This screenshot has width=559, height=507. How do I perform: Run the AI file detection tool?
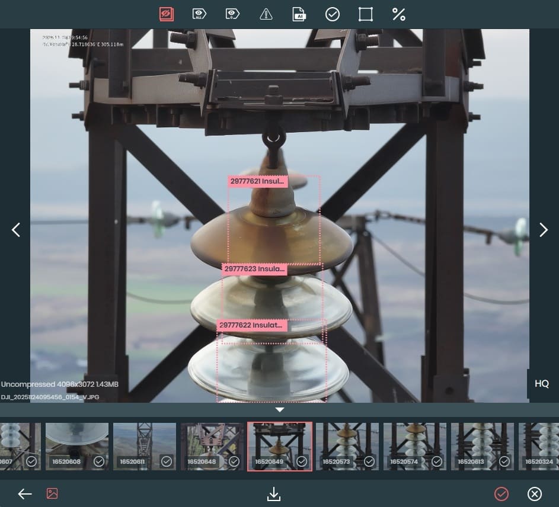pos(299,14)
